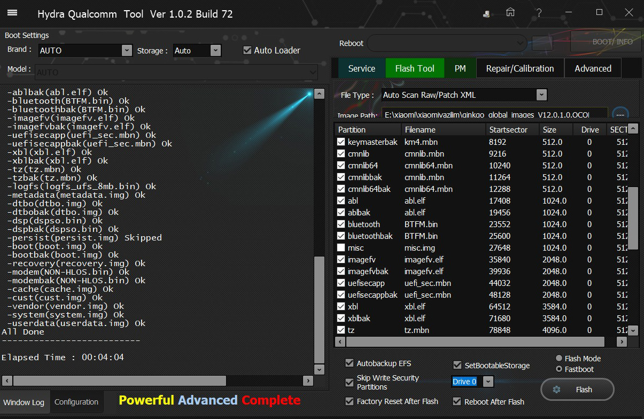Select the Flash Mode radio button
This screenshot has height=419, width=644.
click(x=559, y=359)
